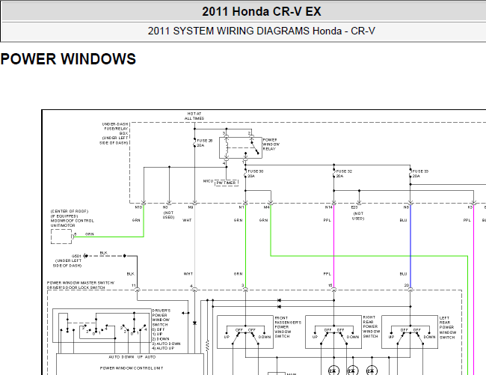Click 'POWER WINDOW MASTER SWITCH/' label
The width and height of the screenshot is (486, 375).
tap(81, 283)
